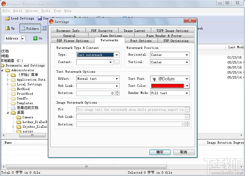Select the PrintHood folder

25,94
